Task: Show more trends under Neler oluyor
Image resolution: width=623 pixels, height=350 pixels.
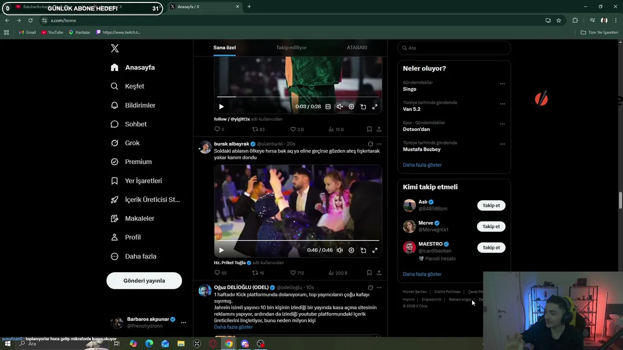Action: point(422,165)
